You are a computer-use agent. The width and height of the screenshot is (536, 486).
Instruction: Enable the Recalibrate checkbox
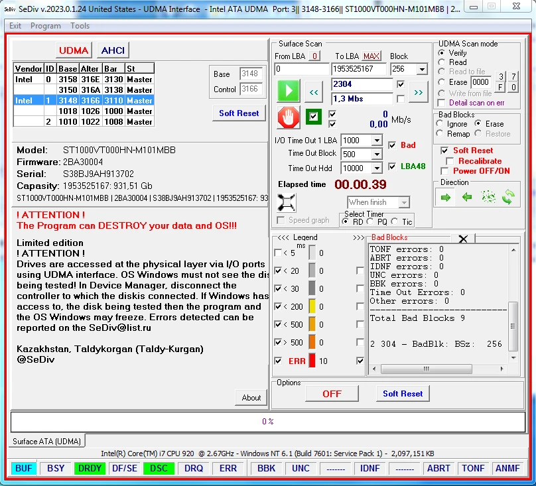click(450, 161)
